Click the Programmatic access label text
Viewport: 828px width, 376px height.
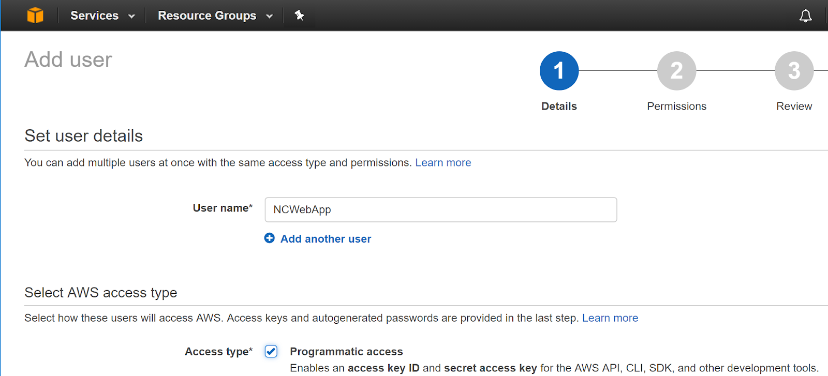click(x=346, y=352)
